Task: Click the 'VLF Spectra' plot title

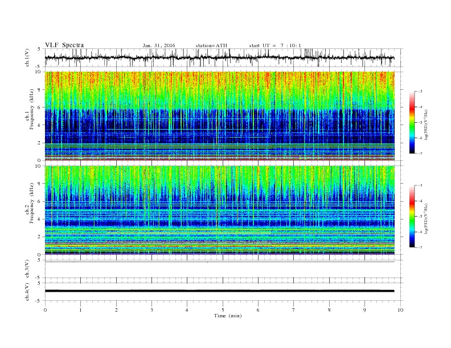Action: [x=64, y=45]
